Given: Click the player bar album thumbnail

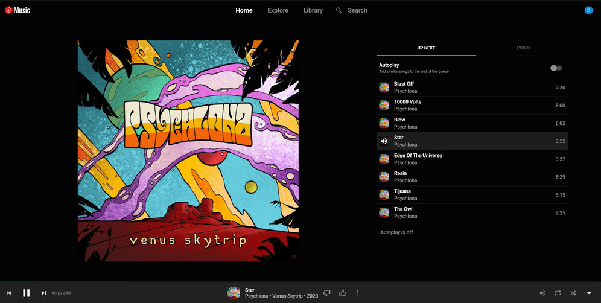Looking at the screenshot, I should pyautogui.click(x=234, y=293).
